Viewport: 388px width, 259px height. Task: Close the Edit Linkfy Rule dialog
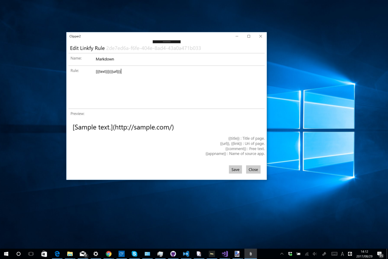[253, 170]
